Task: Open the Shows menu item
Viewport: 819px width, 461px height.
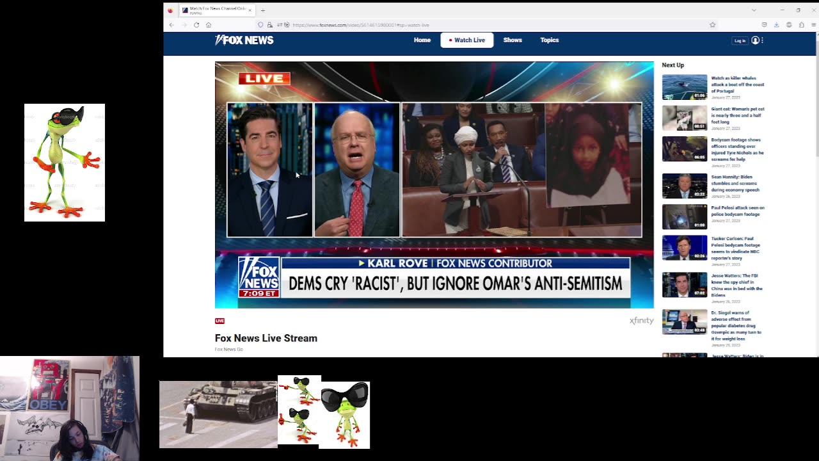Action: pos(513,40)
